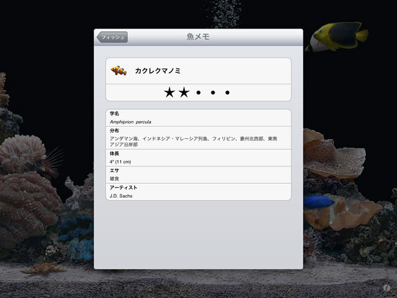This screenshot has height=298, width=397.
Task: Tap the starfish on the sand
Action: click(x=43, y=268)
